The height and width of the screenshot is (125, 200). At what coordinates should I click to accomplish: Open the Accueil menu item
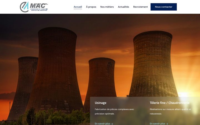tap(78, 7)
